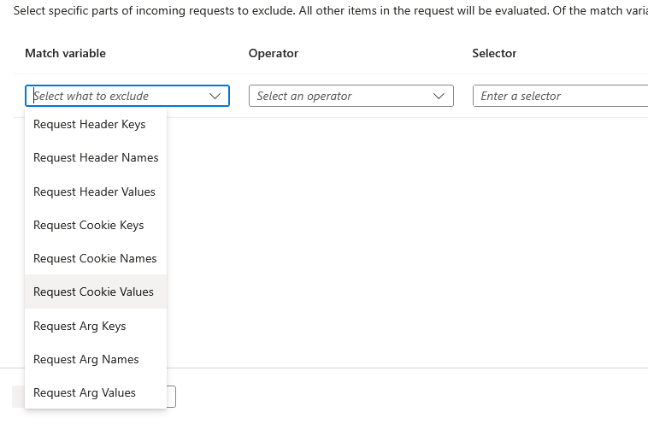This screenshot has height=430, width=648.
Task: Select Request Cookie Names option
Action: click(x=95, y=258)
